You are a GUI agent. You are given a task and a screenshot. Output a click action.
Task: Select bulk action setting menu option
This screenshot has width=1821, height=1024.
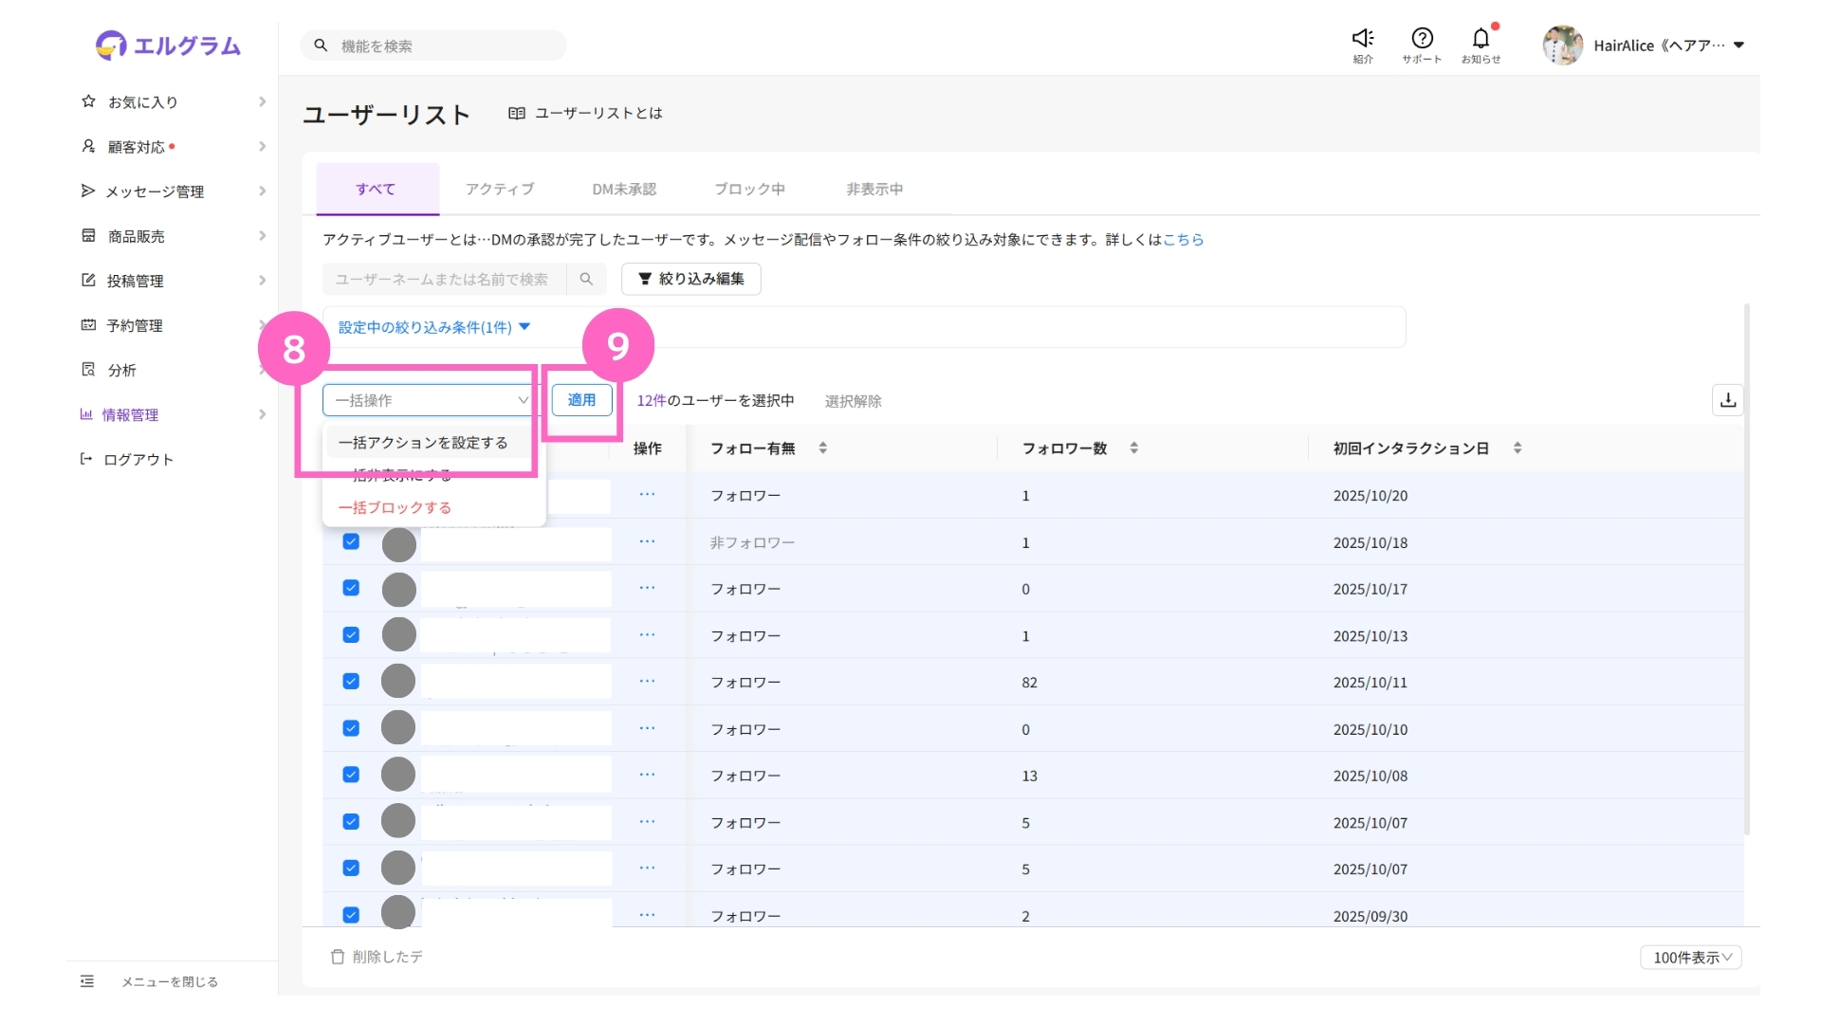pos(423,443)
